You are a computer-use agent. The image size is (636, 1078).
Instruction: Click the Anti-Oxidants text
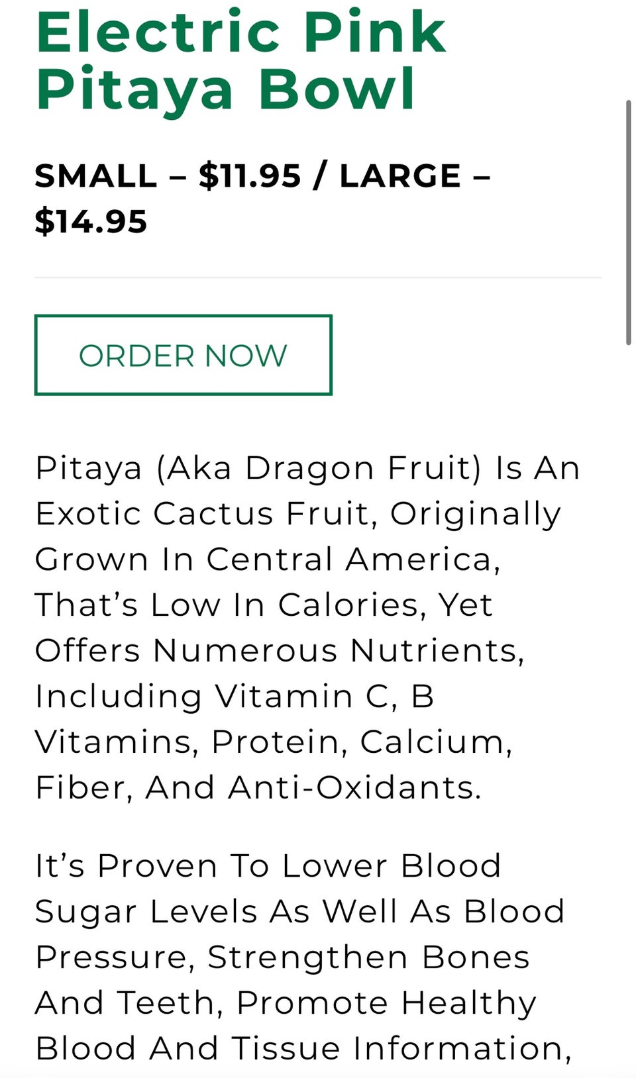pyautogui.click(x=354, y=788)
